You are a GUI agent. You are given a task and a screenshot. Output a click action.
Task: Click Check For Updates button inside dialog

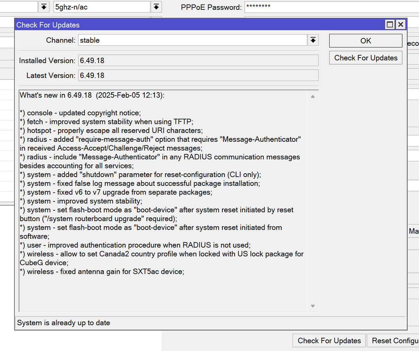pos(366,58)
